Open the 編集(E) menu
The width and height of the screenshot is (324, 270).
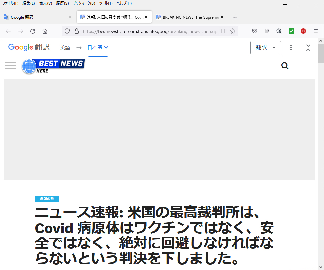[28, 3]
